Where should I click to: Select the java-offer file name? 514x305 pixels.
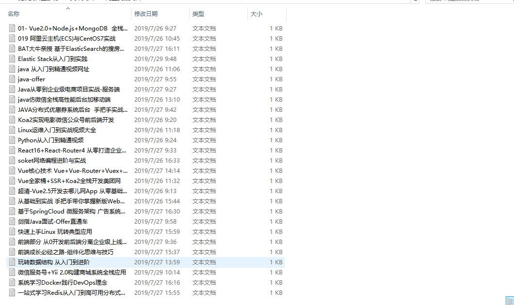point(32,79)
